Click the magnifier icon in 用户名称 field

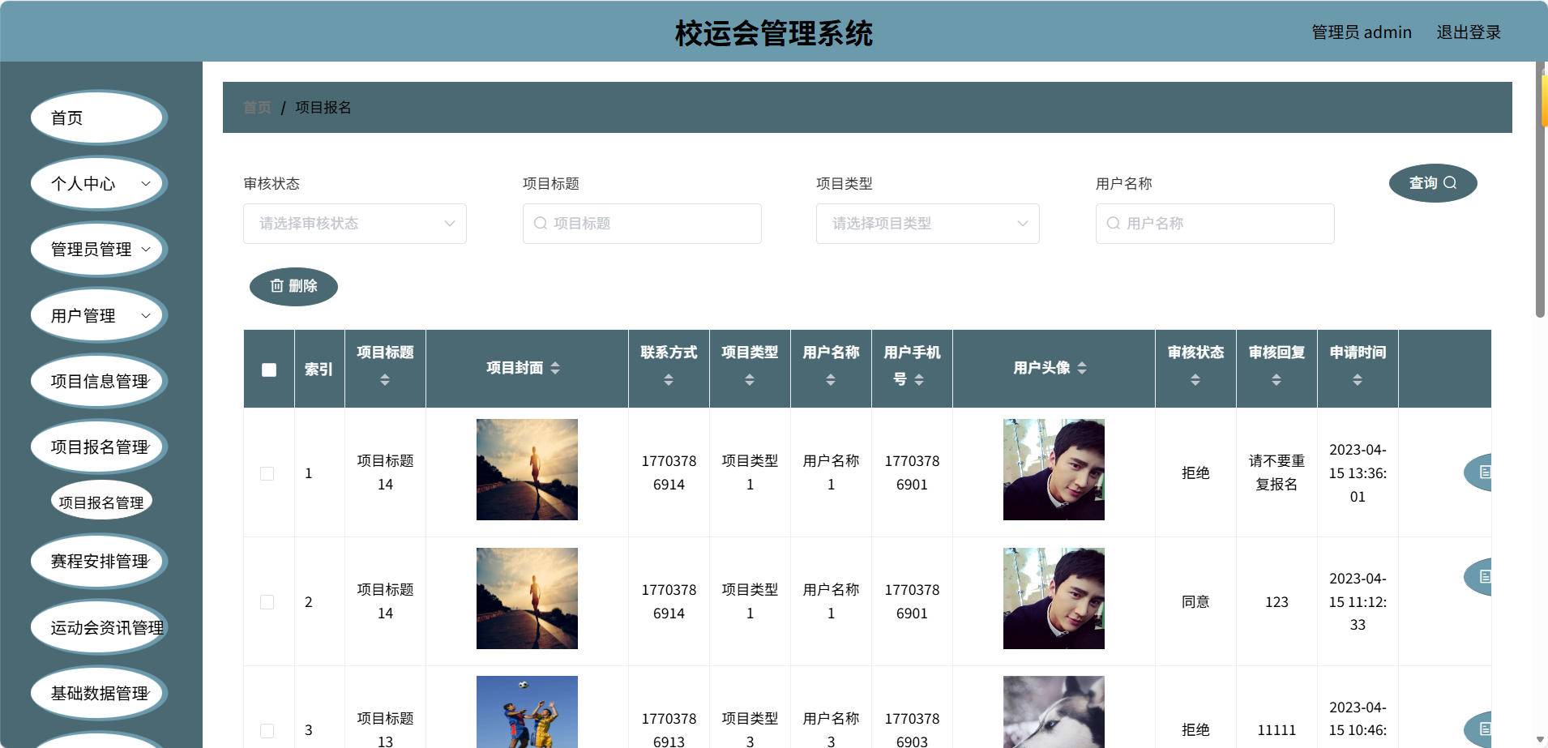pos(1114,223)
